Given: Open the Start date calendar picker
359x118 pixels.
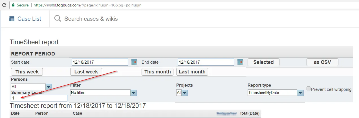Looking at the screenshot, I should [x=134, y=62].
